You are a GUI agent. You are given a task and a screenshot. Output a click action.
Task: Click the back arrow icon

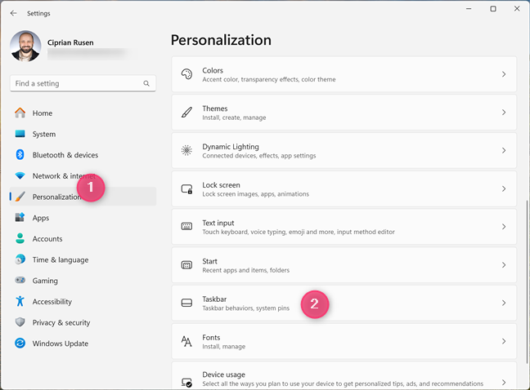point(14,13)
